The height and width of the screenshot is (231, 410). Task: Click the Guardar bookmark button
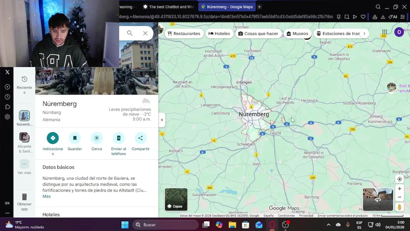point(75,138)
